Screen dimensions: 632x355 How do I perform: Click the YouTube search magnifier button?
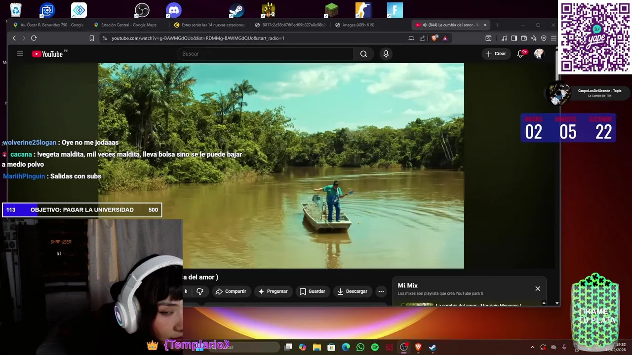(x=364, y=54)
